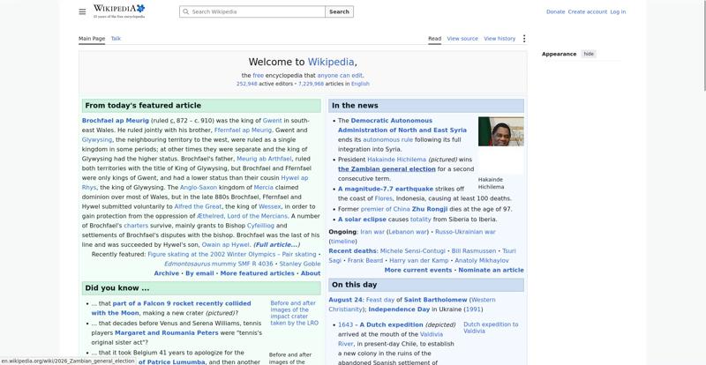Screen dimensions: 706x365
Task: Open the Zambian general election link
Action: tap(387, 169)
